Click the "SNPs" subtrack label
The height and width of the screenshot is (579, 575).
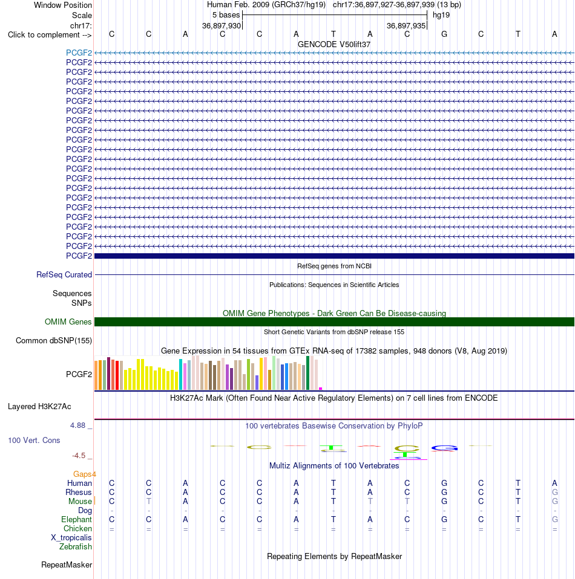pos(81,303)
